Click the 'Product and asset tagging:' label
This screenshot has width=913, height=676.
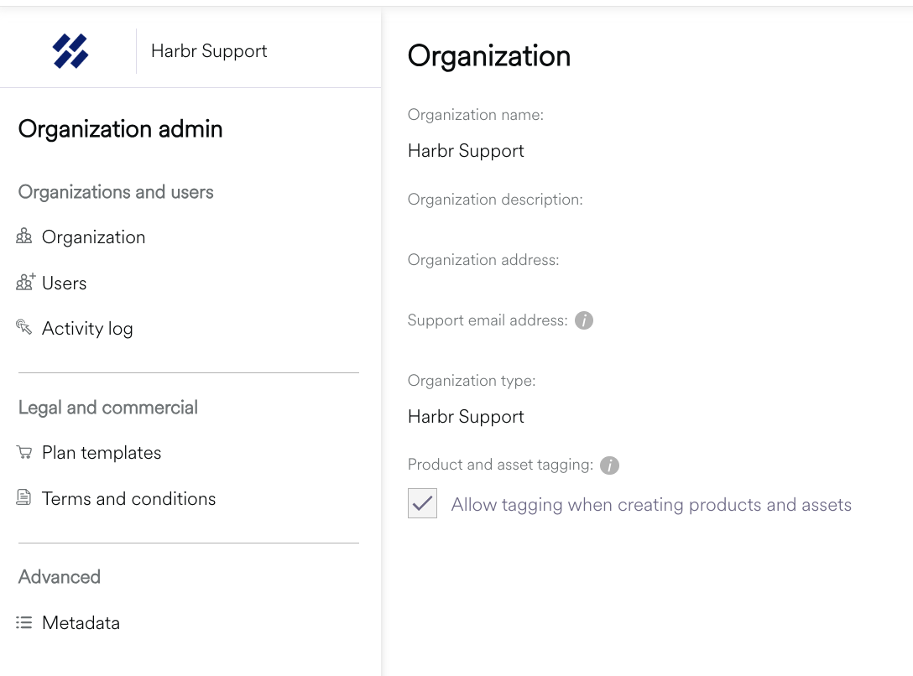tap(500, 465)
